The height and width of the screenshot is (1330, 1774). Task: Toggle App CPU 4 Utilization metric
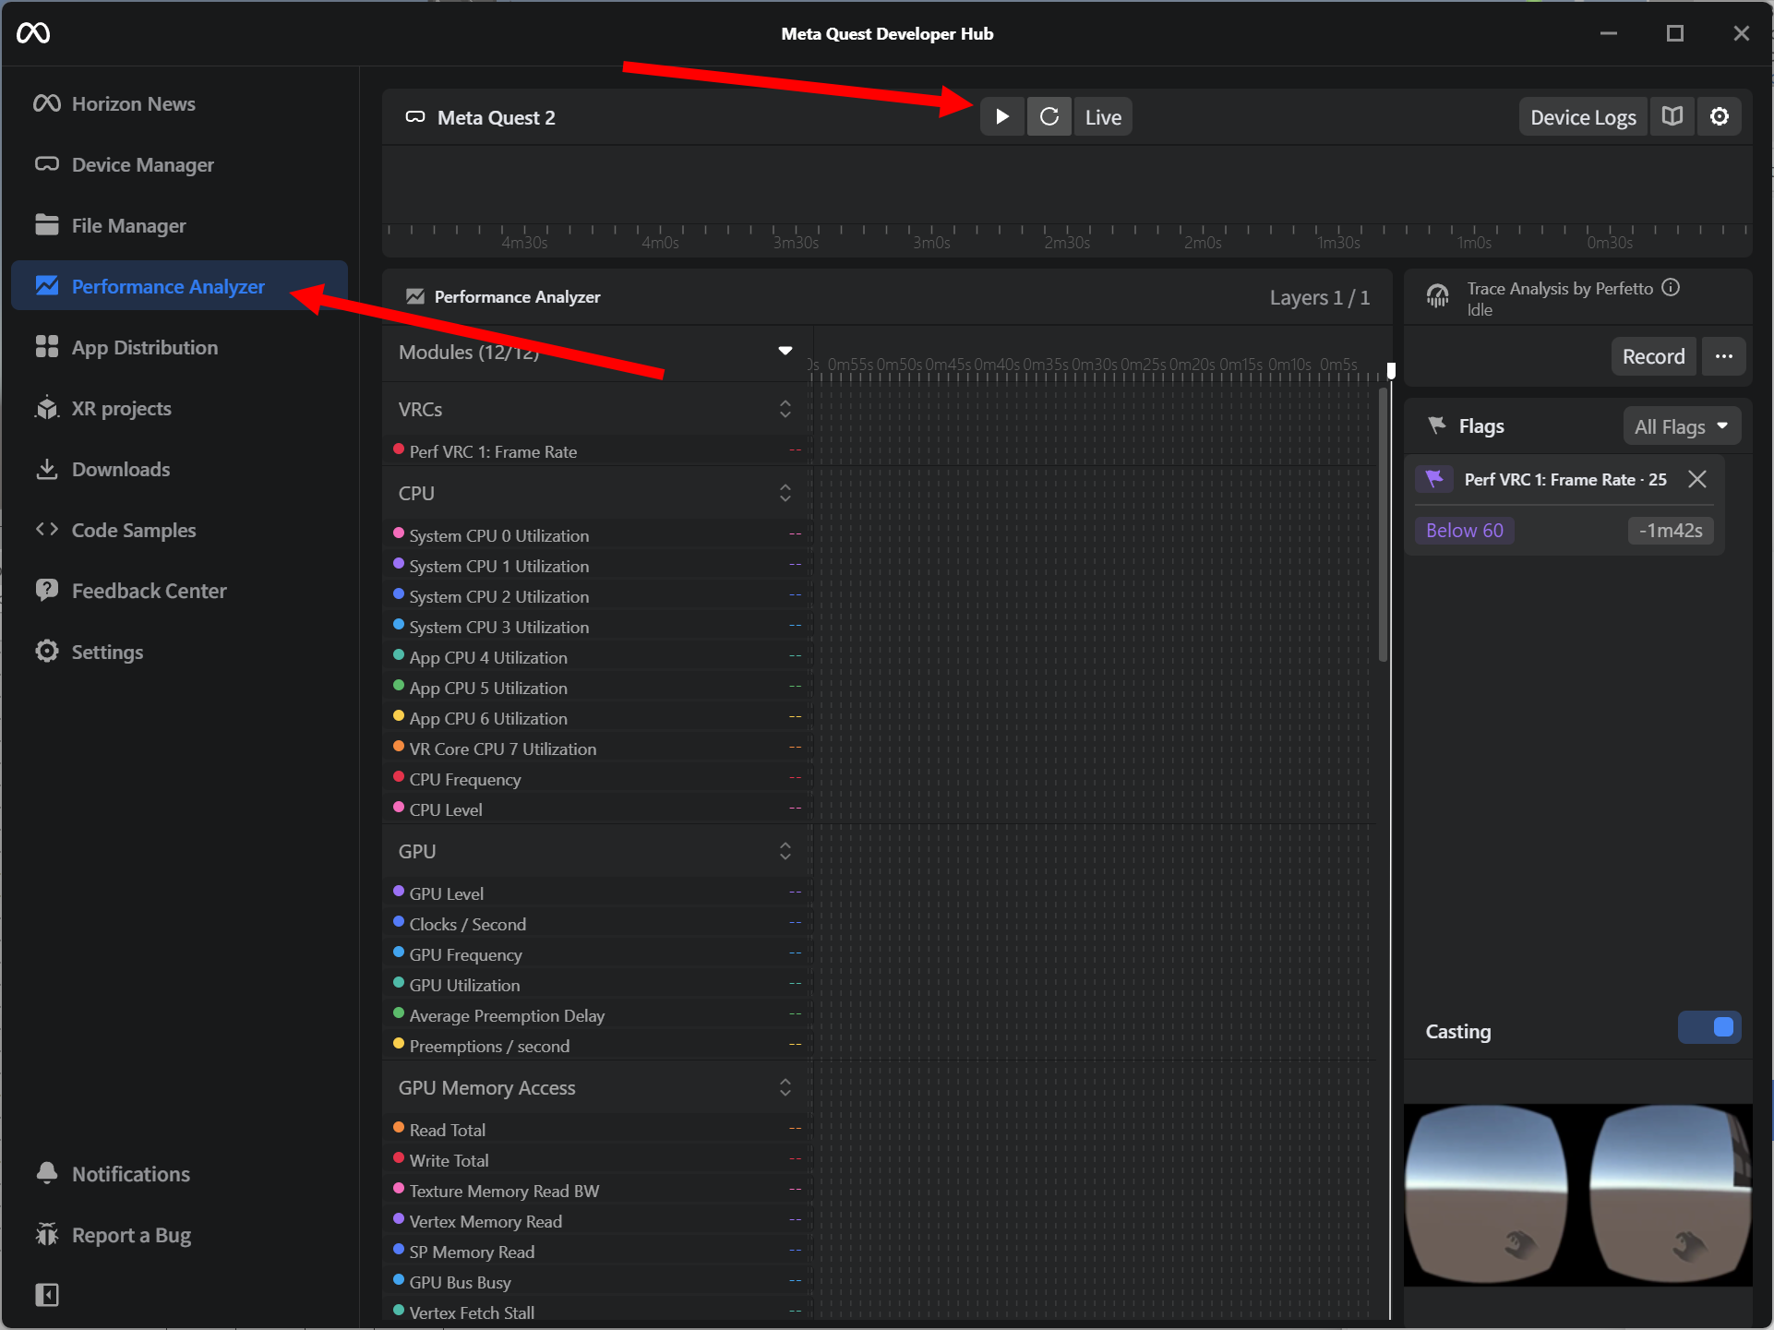pos(597,657)
